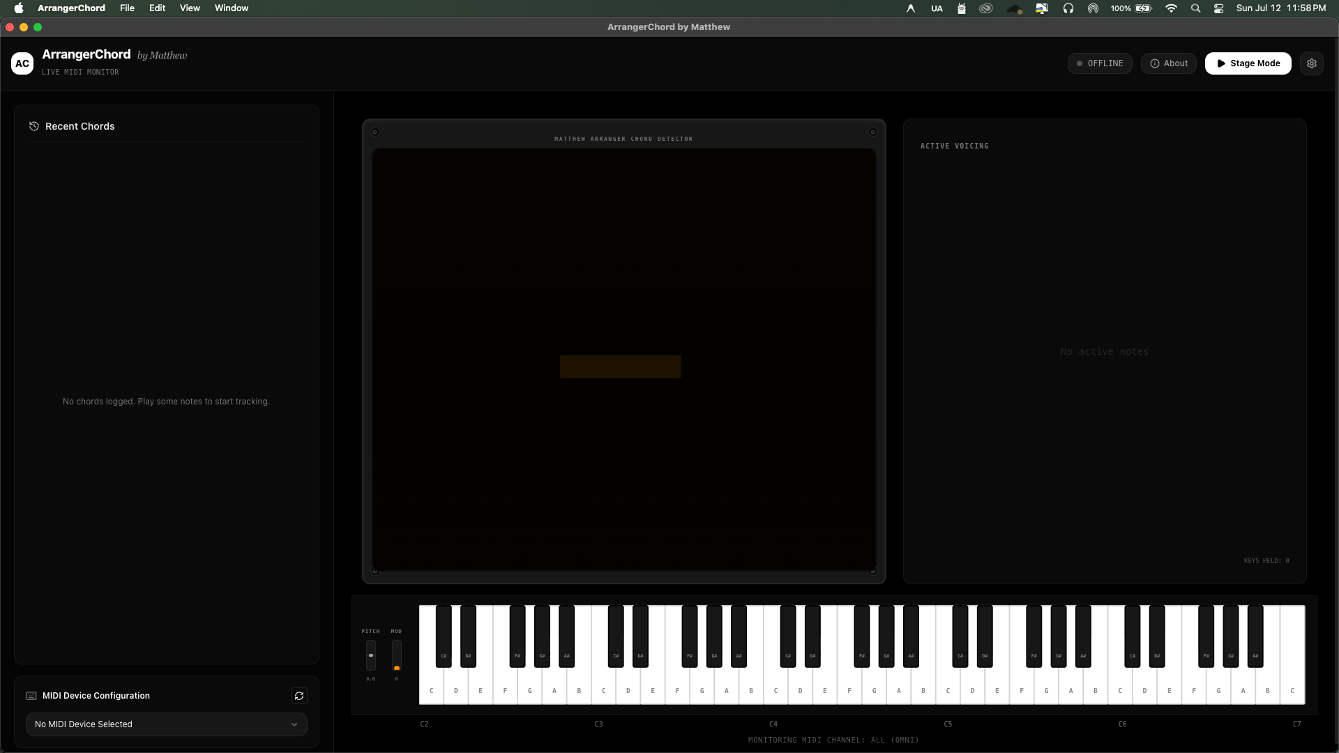Viewport: 1339px width, 753px height.
Task: Click the LIVE MIDI MONITOR subtitle
Action: 80,73
